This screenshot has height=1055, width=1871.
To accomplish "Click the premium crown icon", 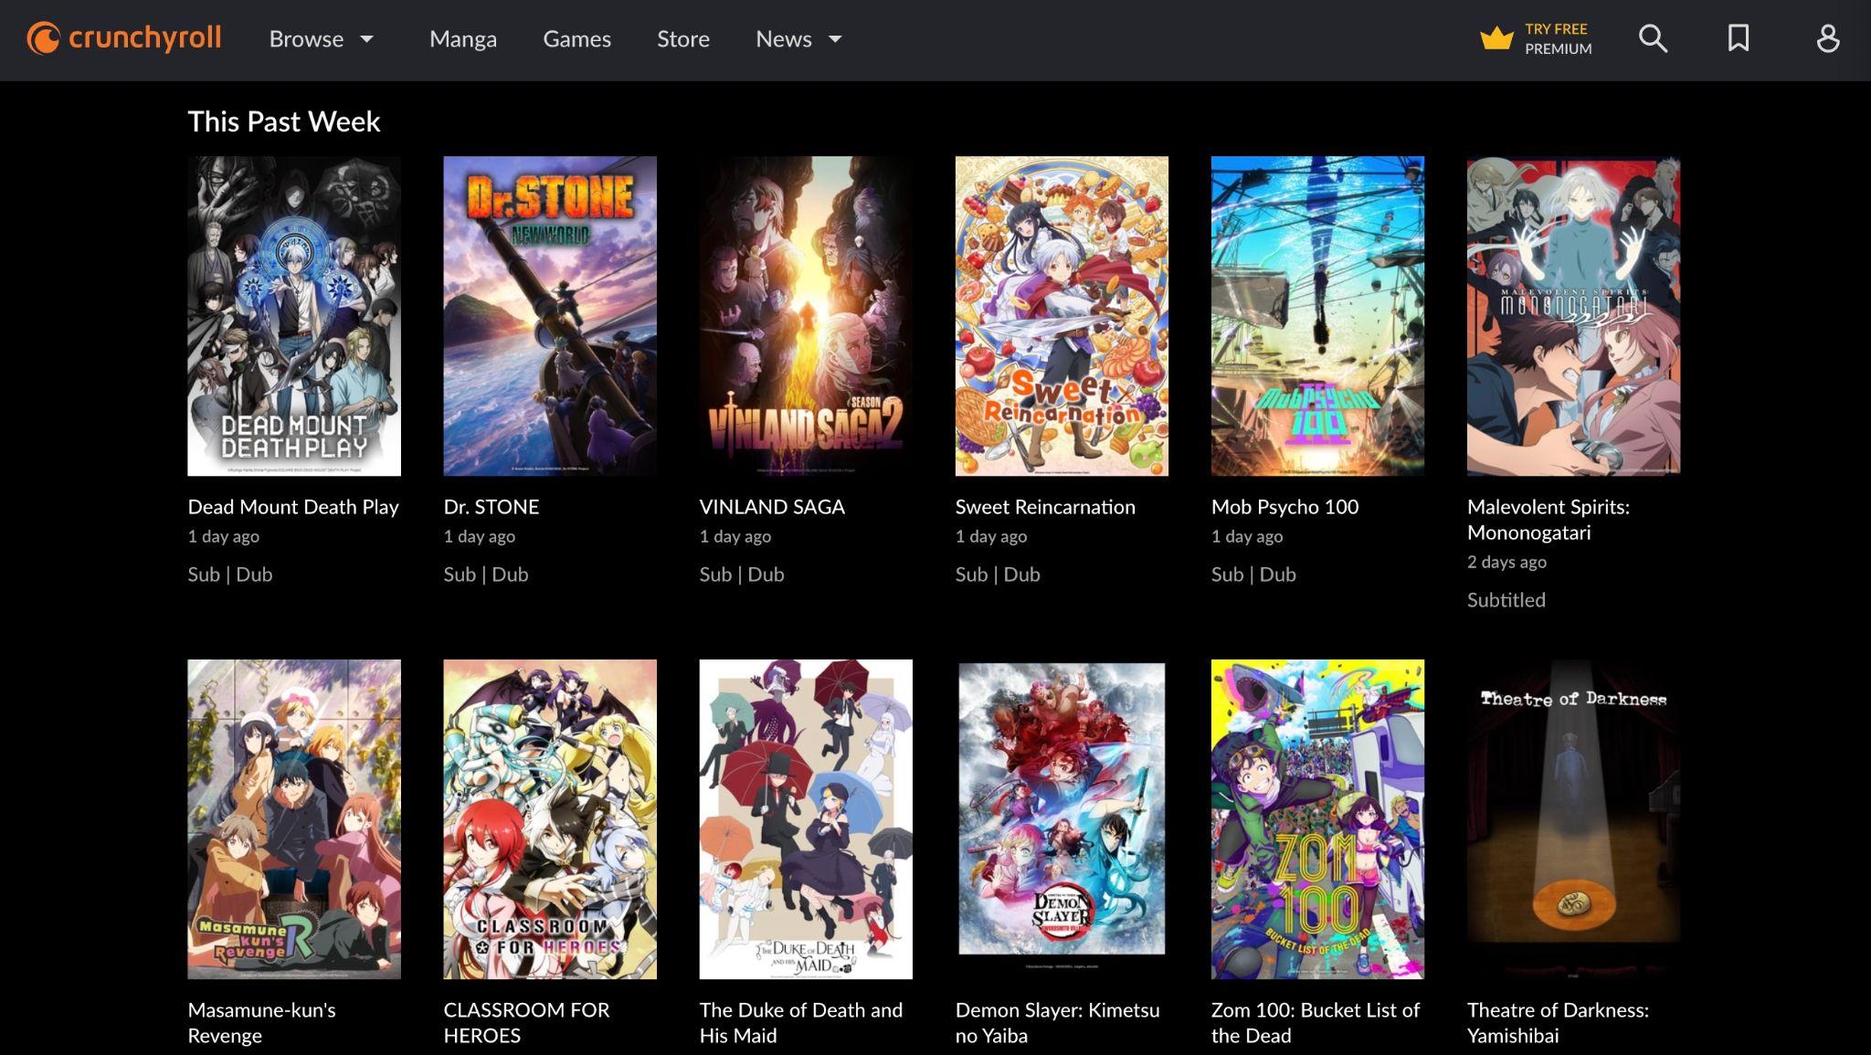I will [1496, 38].
